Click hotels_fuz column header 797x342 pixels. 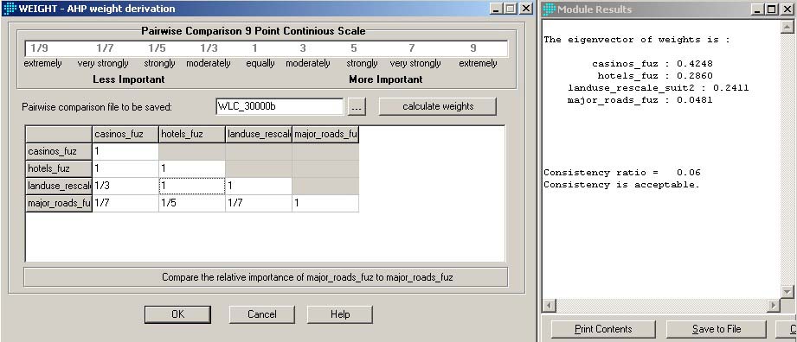point(191,135)
